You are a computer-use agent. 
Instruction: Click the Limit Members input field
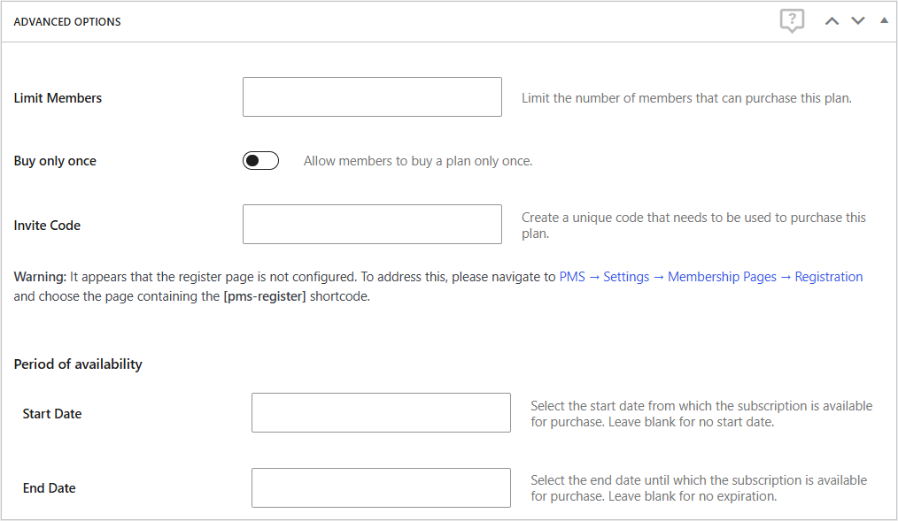tap(372, 96)
